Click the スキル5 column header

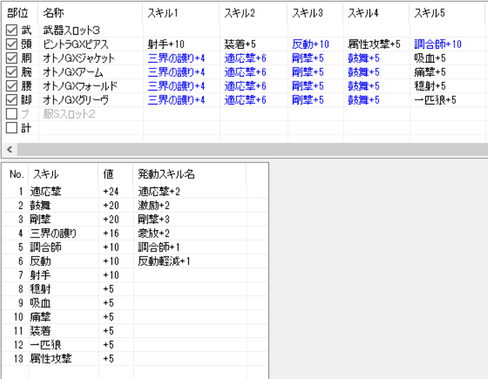(x=448, y=13)
